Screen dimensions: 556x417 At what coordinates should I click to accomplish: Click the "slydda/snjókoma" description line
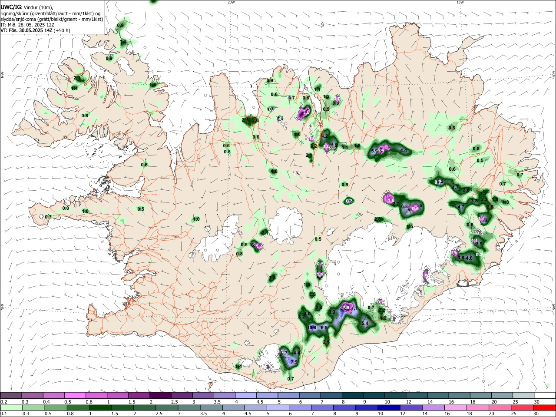click(52, 19)
